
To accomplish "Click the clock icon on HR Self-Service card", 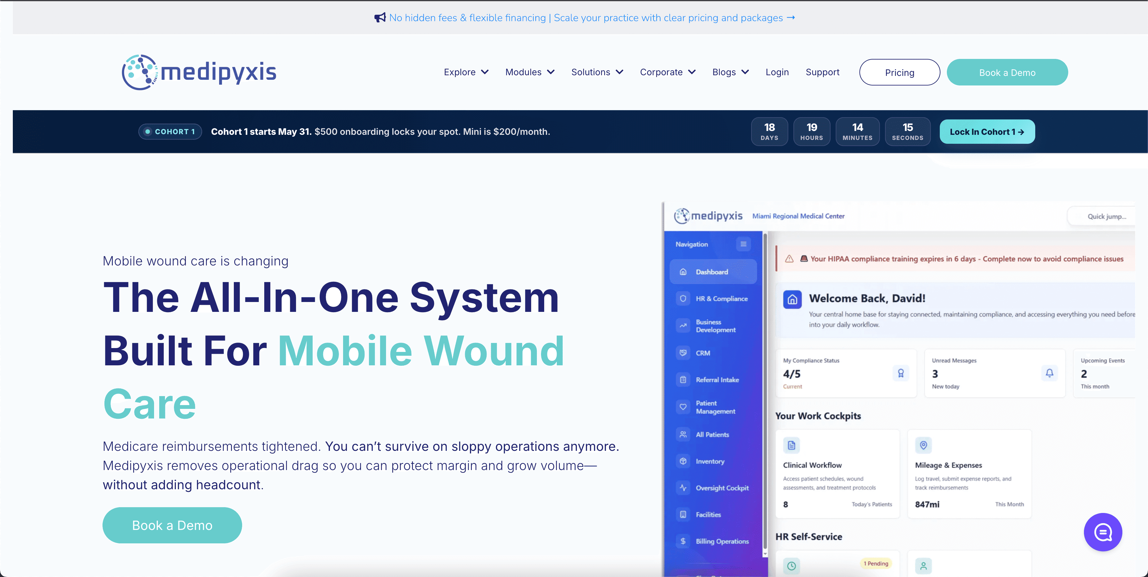I will pos(791,566).
